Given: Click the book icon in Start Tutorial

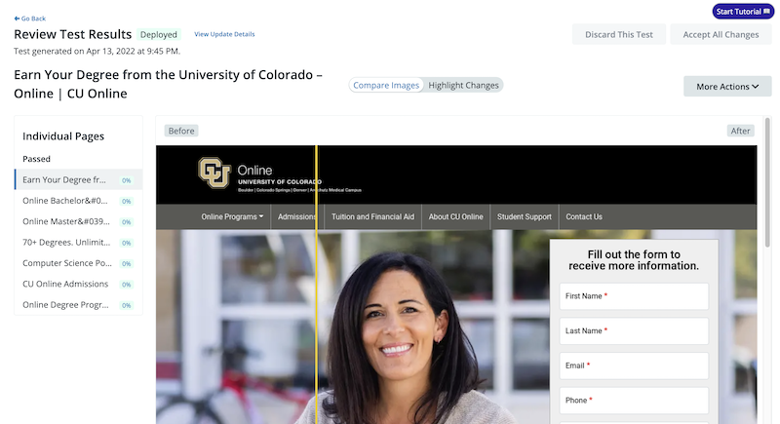Looking at the screenshot, I should click(766, 12).
